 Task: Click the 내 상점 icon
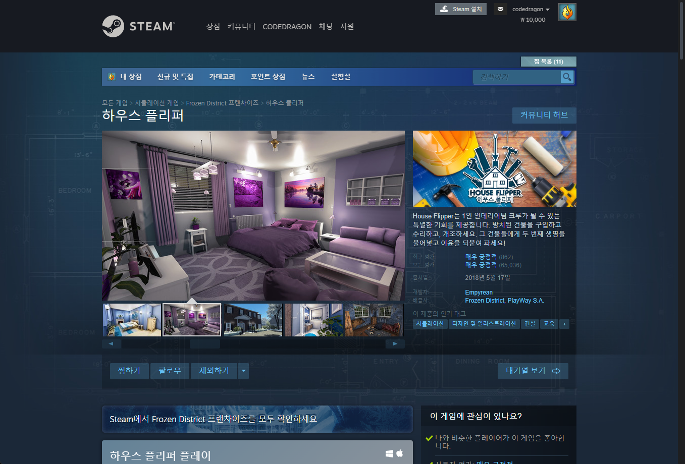pyautogui.click(x=112, y=77)
